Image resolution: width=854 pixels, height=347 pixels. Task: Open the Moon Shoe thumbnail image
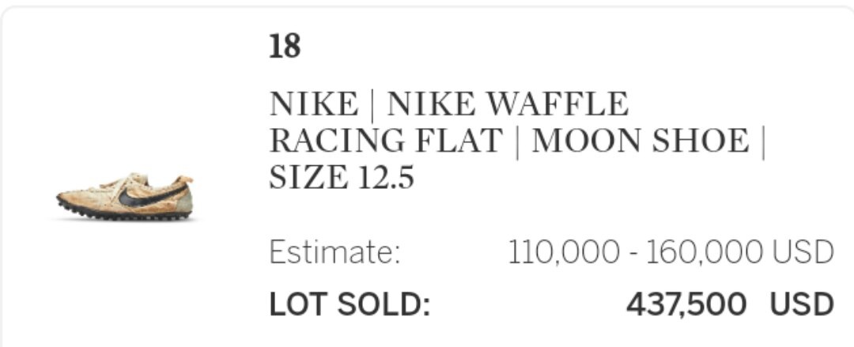click(125, 197)
